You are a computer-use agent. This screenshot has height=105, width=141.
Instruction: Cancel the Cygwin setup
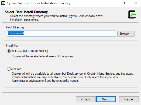click(x=129, y=99)
